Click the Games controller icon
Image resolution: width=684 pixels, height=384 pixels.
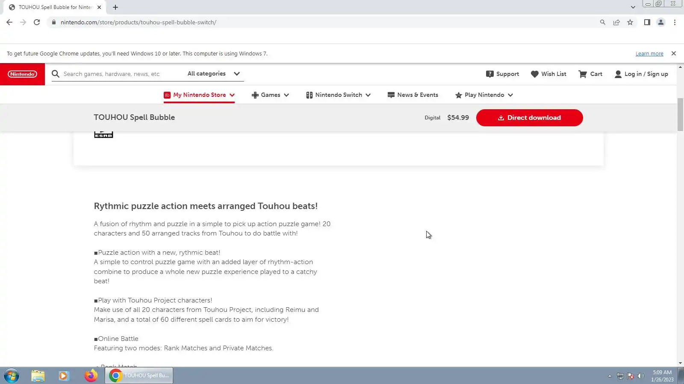tap(255, 95)
